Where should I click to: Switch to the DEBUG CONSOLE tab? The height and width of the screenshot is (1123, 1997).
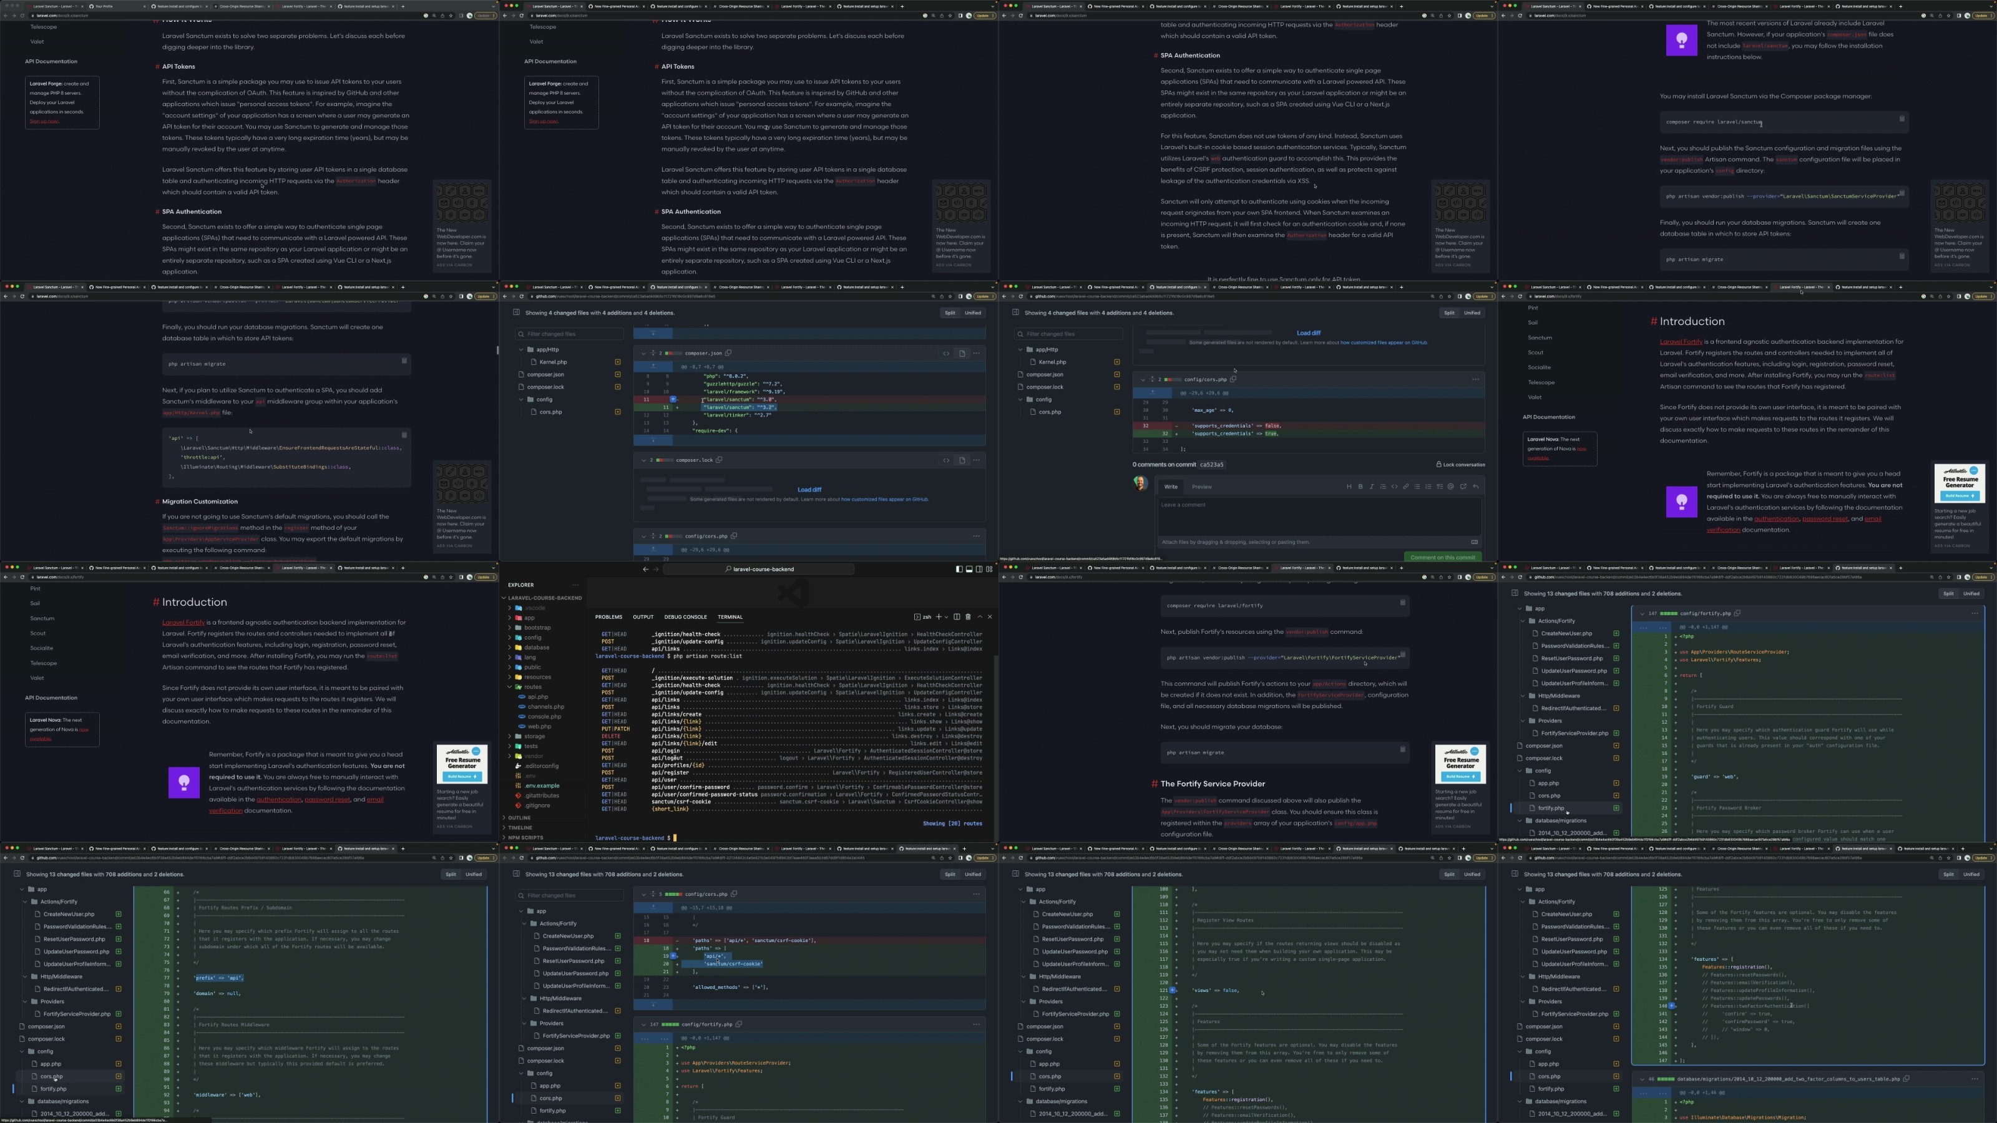pyautogui.click(x=685, y=617)
